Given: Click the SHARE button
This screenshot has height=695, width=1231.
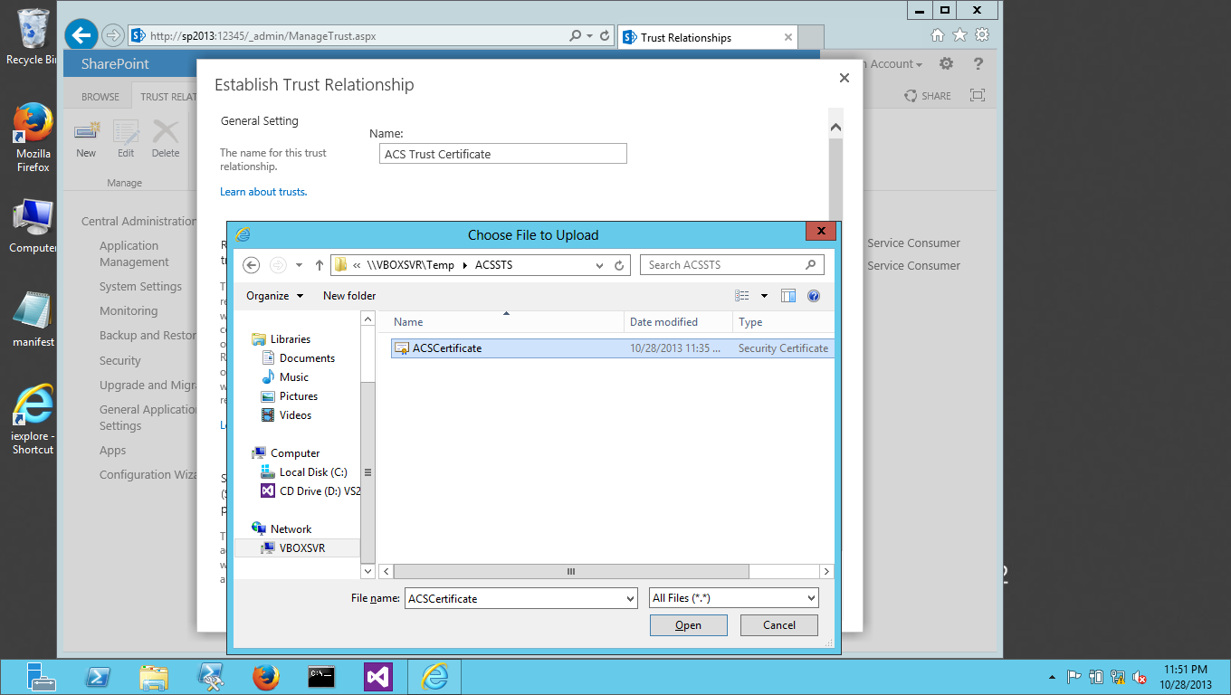Looking at the screenshot, I should coord(928,96).
